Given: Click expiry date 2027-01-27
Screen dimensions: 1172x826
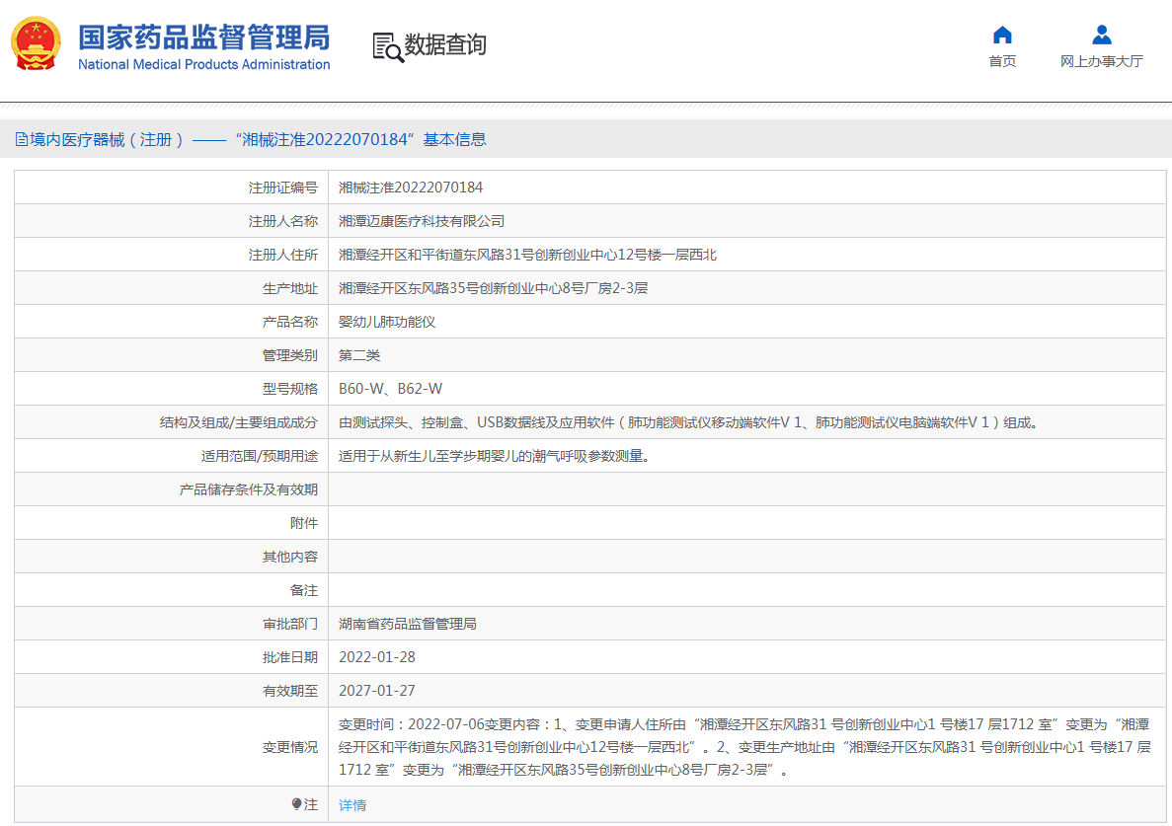Looking at the screenshot, I should [377, 691].
